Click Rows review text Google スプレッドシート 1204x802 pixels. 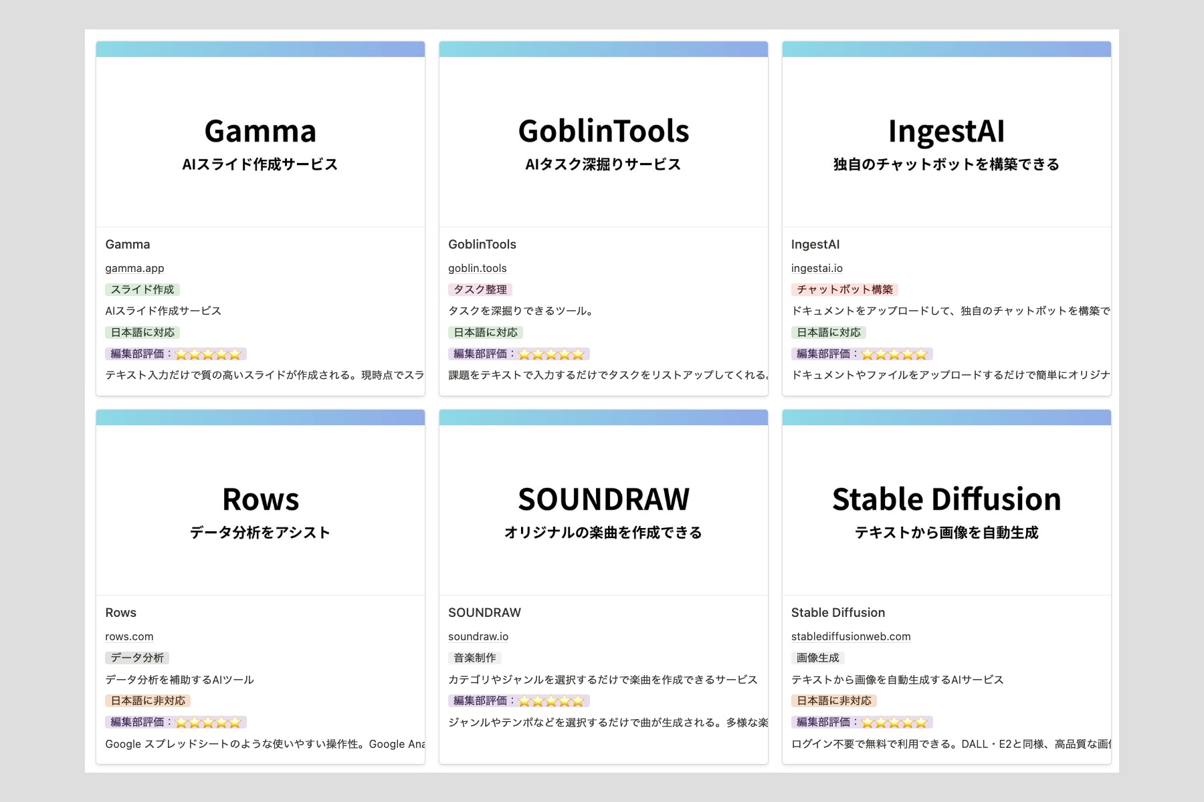[x=264, y=743]
